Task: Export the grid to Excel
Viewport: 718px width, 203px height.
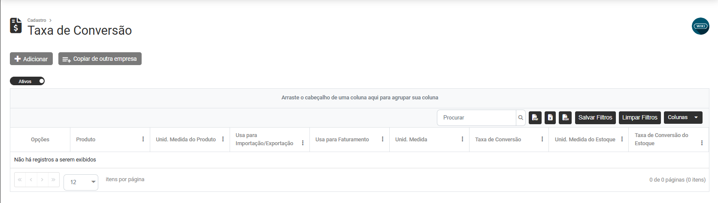Action: tap(550, 117)
